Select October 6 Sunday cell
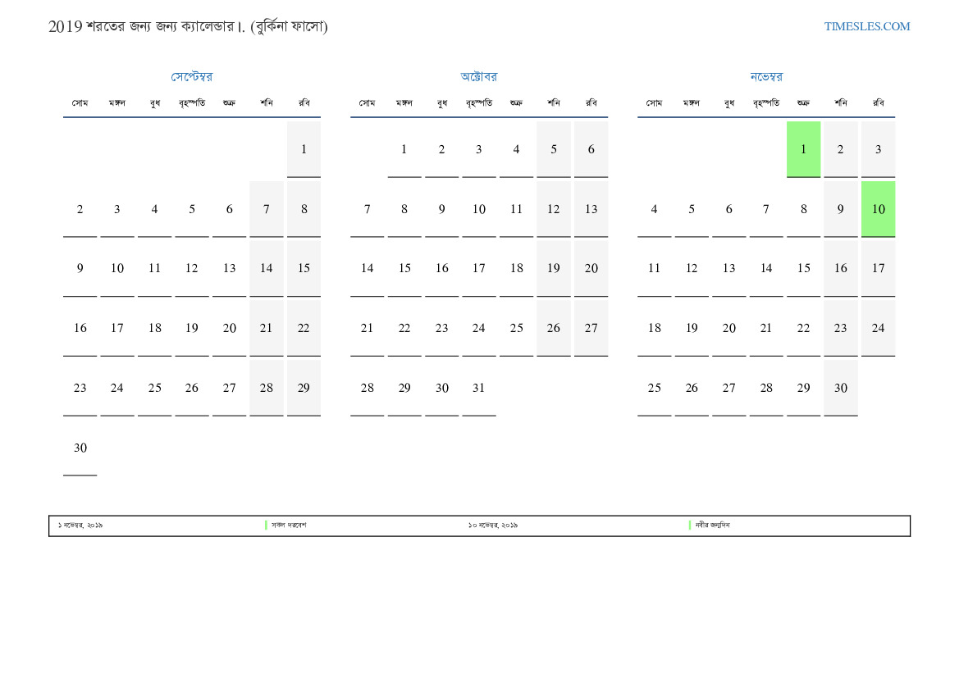 [591, 149]
